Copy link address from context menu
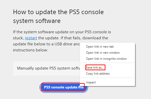 [x=98, y=74]
